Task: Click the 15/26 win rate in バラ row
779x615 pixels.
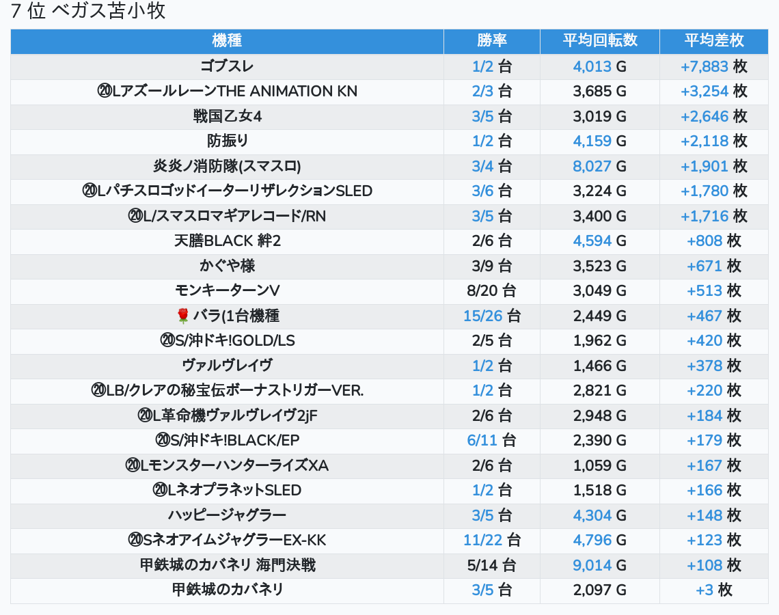Action: tap(482, 316)
